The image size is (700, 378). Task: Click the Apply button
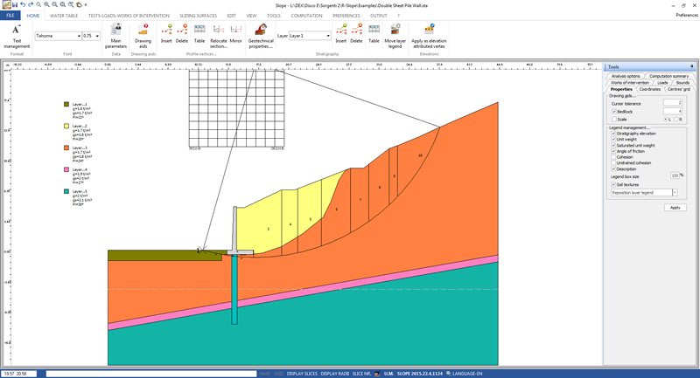(675, 208)
